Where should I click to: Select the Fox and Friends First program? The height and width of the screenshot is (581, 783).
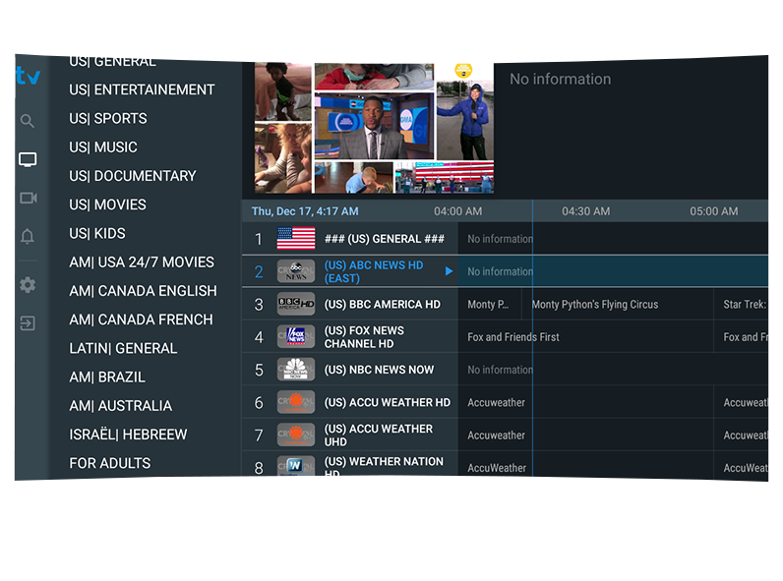(x=513, y=337)
